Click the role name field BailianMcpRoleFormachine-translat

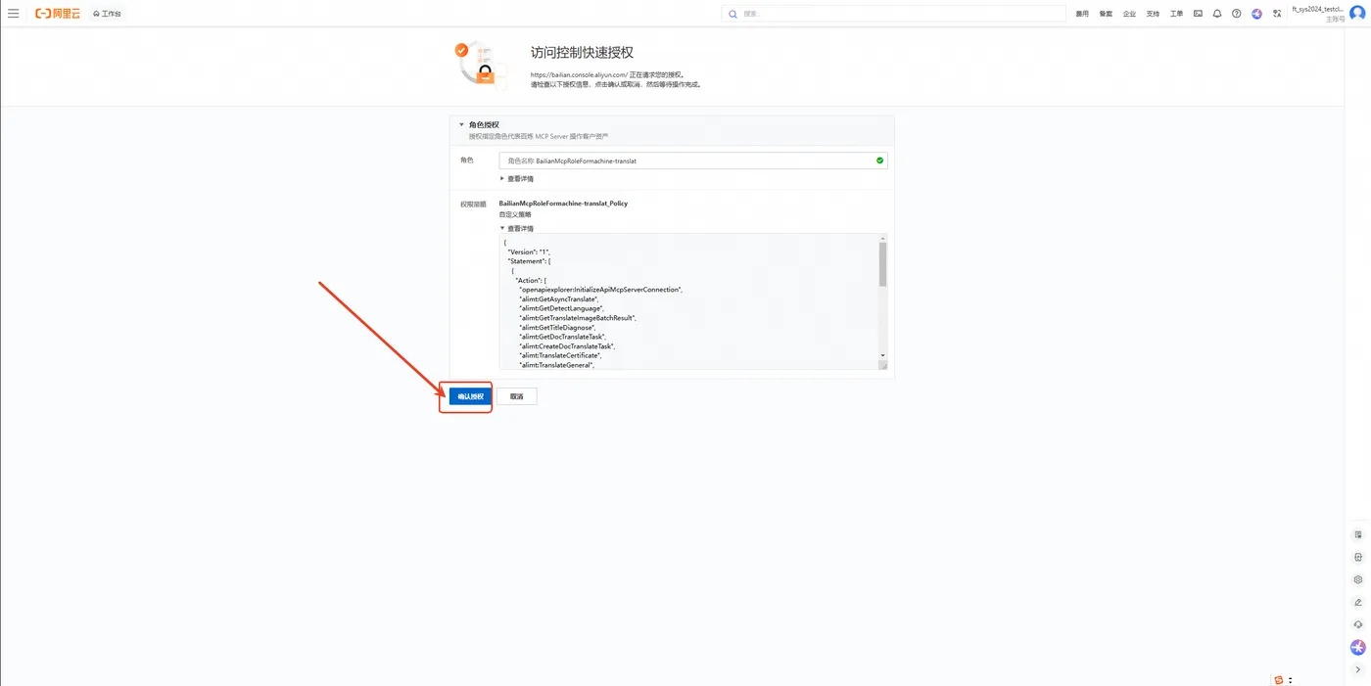tap(693, 160)
